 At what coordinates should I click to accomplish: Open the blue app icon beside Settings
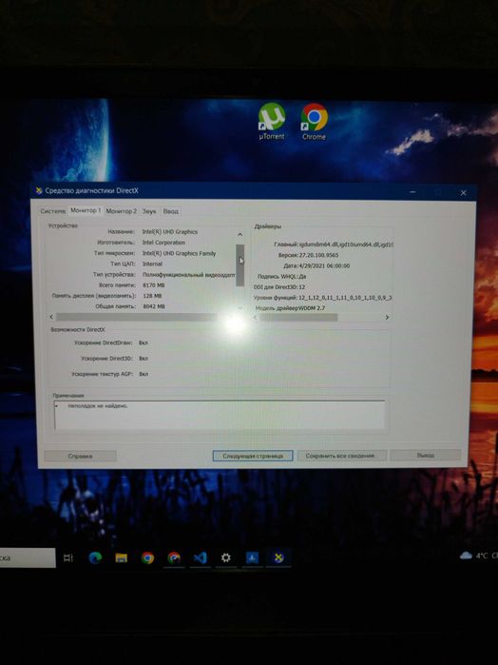tap(252, 557)
